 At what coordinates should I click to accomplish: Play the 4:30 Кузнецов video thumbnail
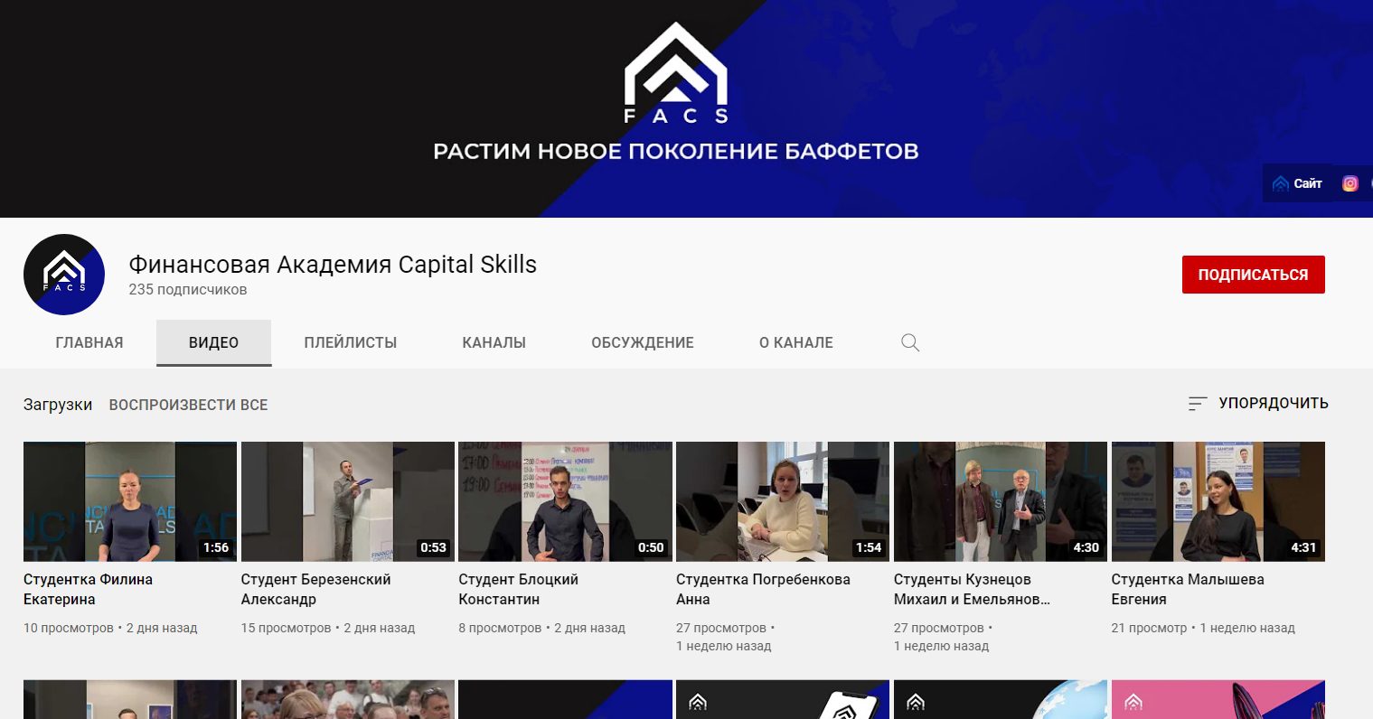coord(1001,501)
